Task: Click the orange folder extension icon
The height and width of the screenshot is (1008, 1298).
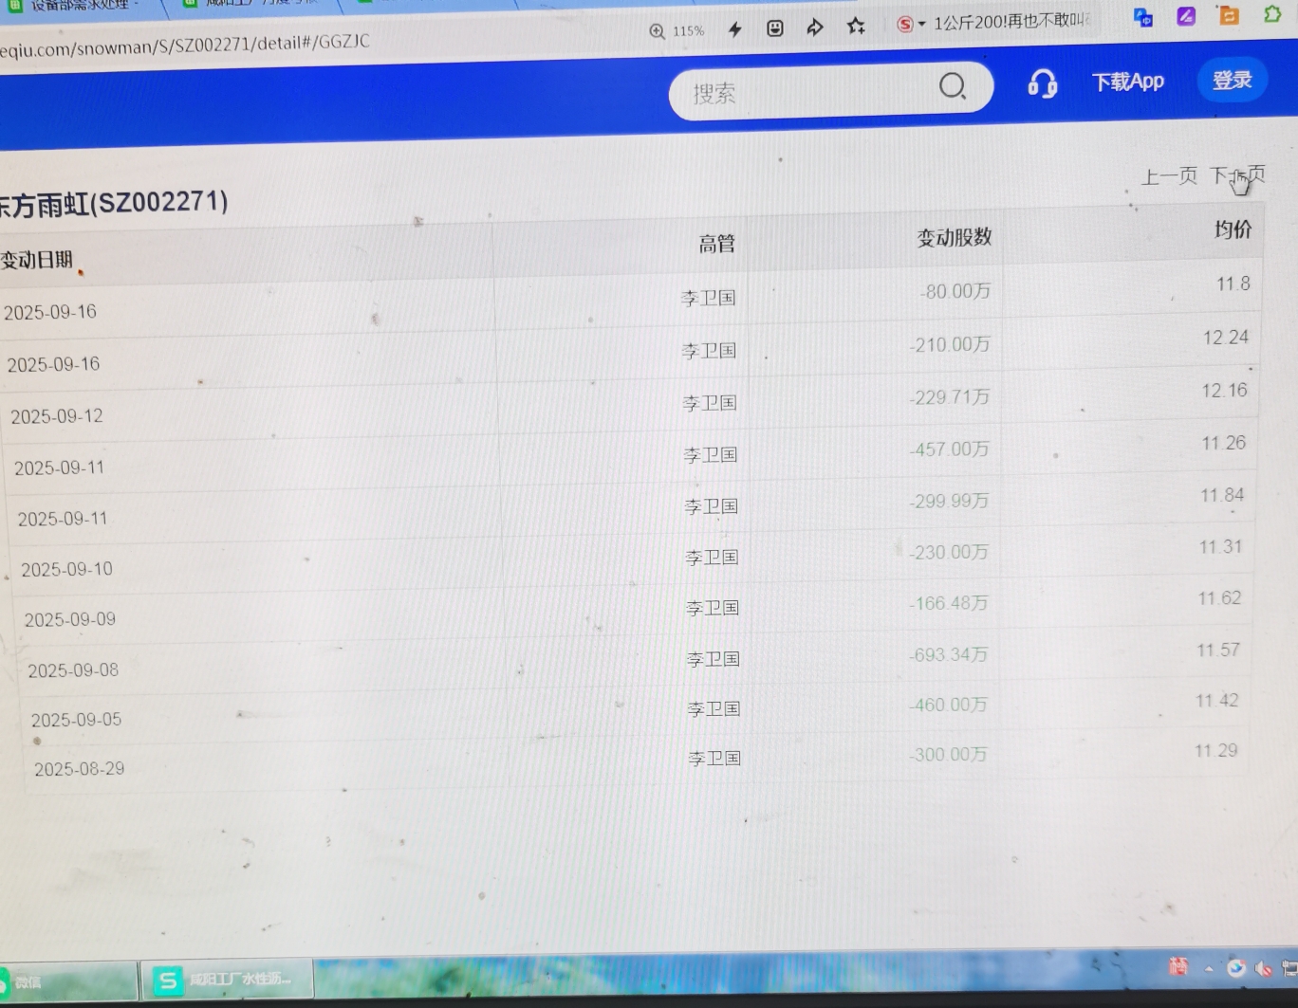Action: click(x=1229, y=15)
